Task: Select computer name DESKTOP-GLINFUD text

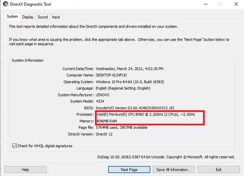Action: [x=111, y=75]
